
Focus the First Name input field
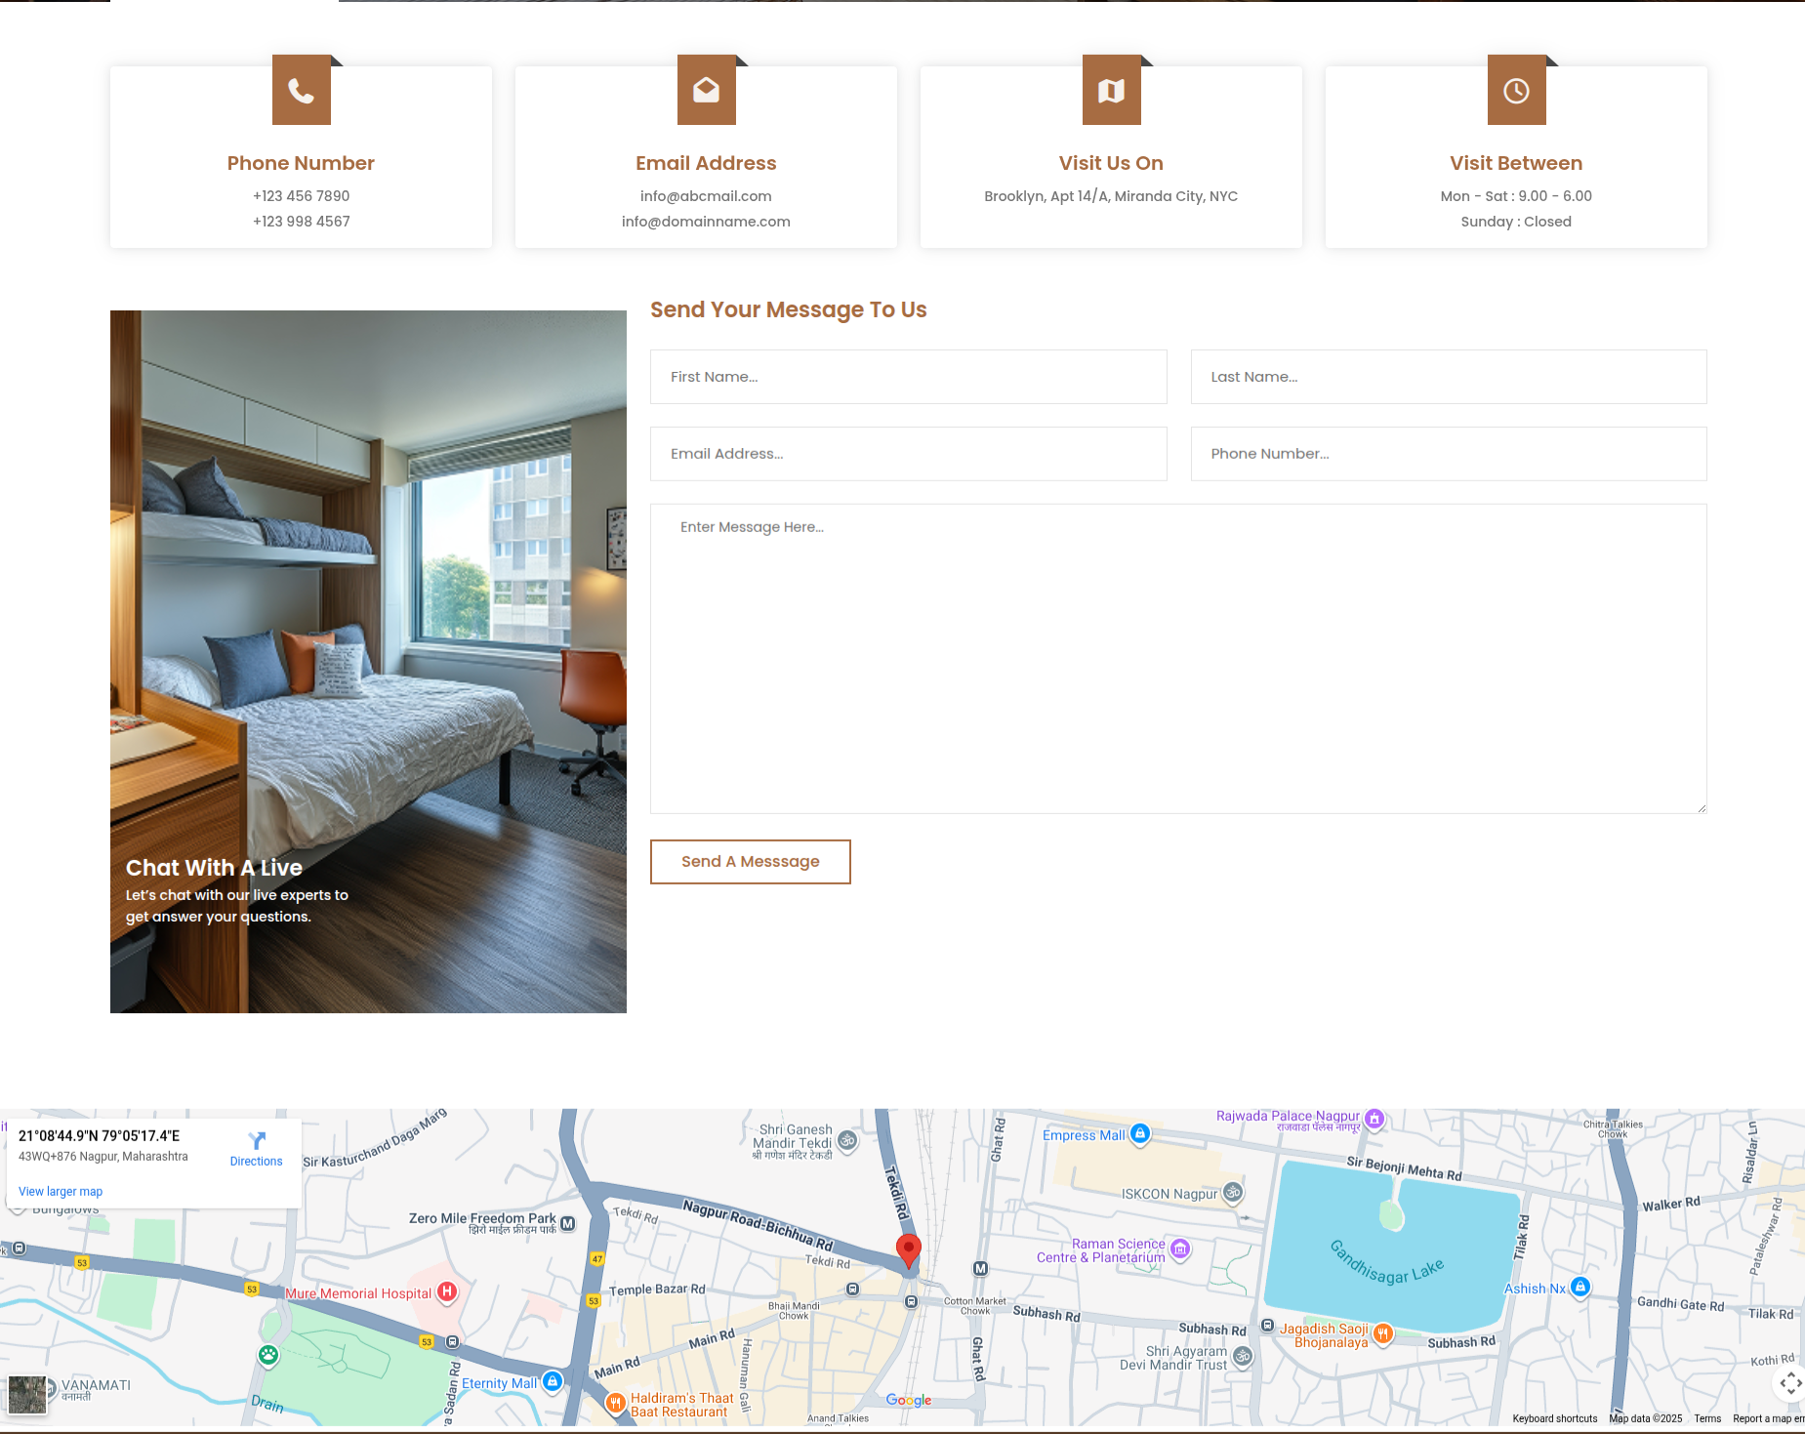click(x=908, y=377)
